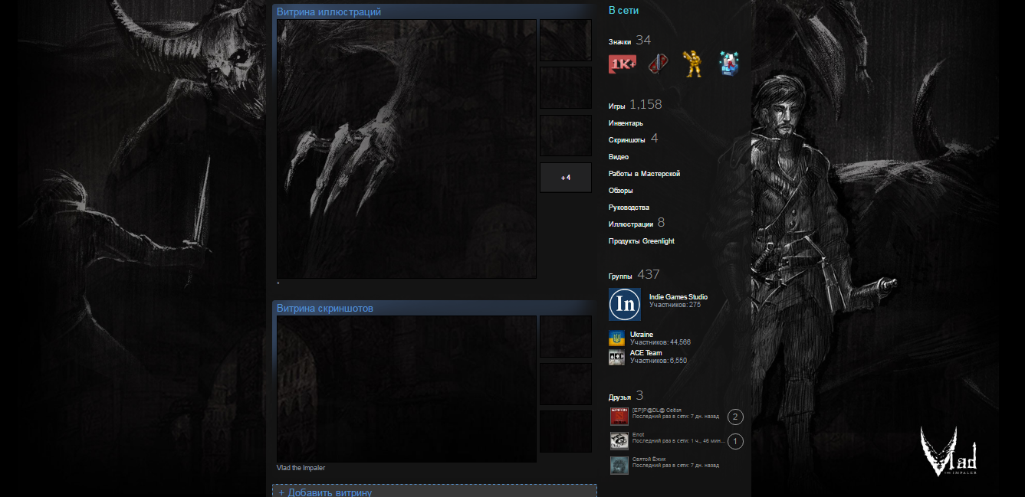
Task: Open the Руководства guides link
Action: (x=629, y=208)
